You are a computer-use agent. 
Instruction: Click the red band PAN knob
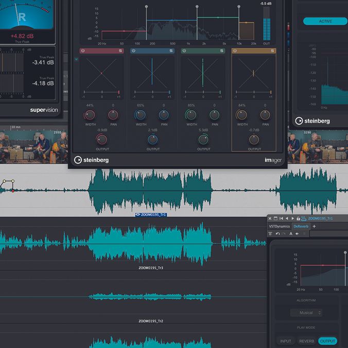[113, 115]
